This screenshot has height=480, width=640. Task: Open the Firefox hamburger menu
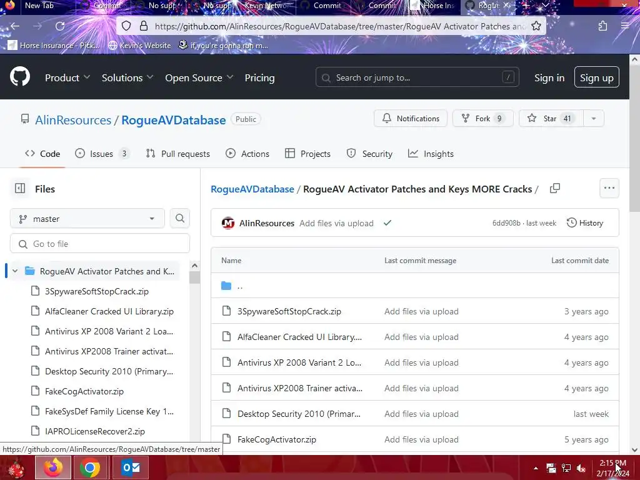625,26
